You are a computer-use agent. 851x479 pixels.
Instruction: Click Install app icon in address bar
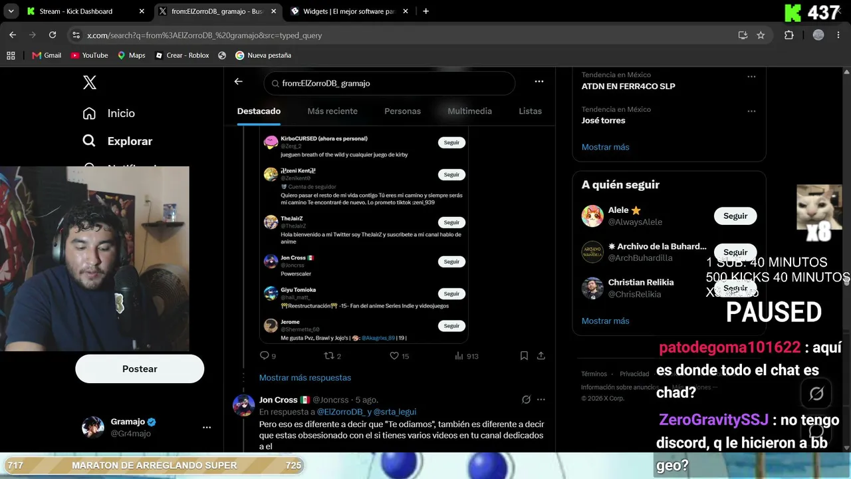coord(743,35)
